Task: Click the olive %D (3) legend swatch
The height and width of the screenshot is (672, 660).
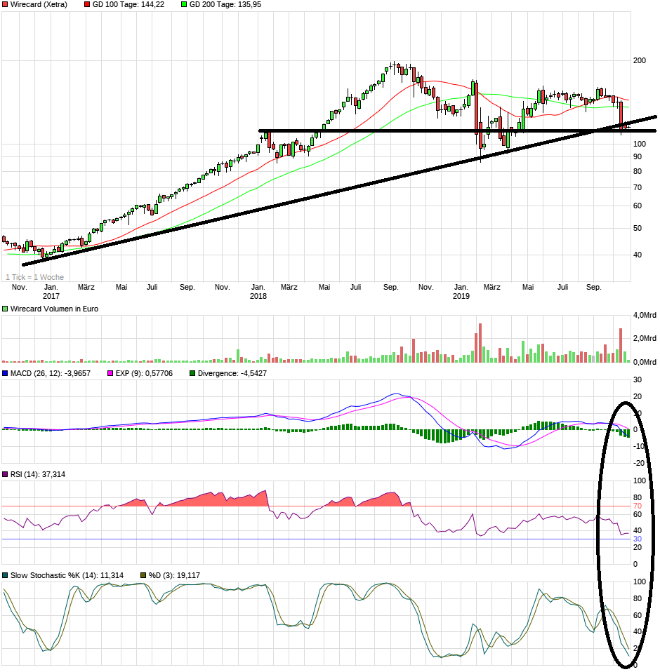Action: [x=144, y=576]
